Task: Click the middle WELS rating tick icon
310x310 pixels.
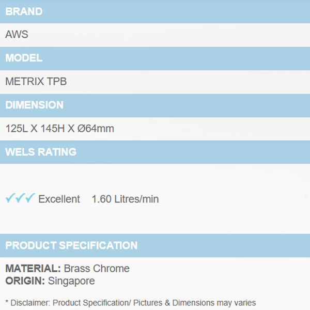Action: (20, 198)
